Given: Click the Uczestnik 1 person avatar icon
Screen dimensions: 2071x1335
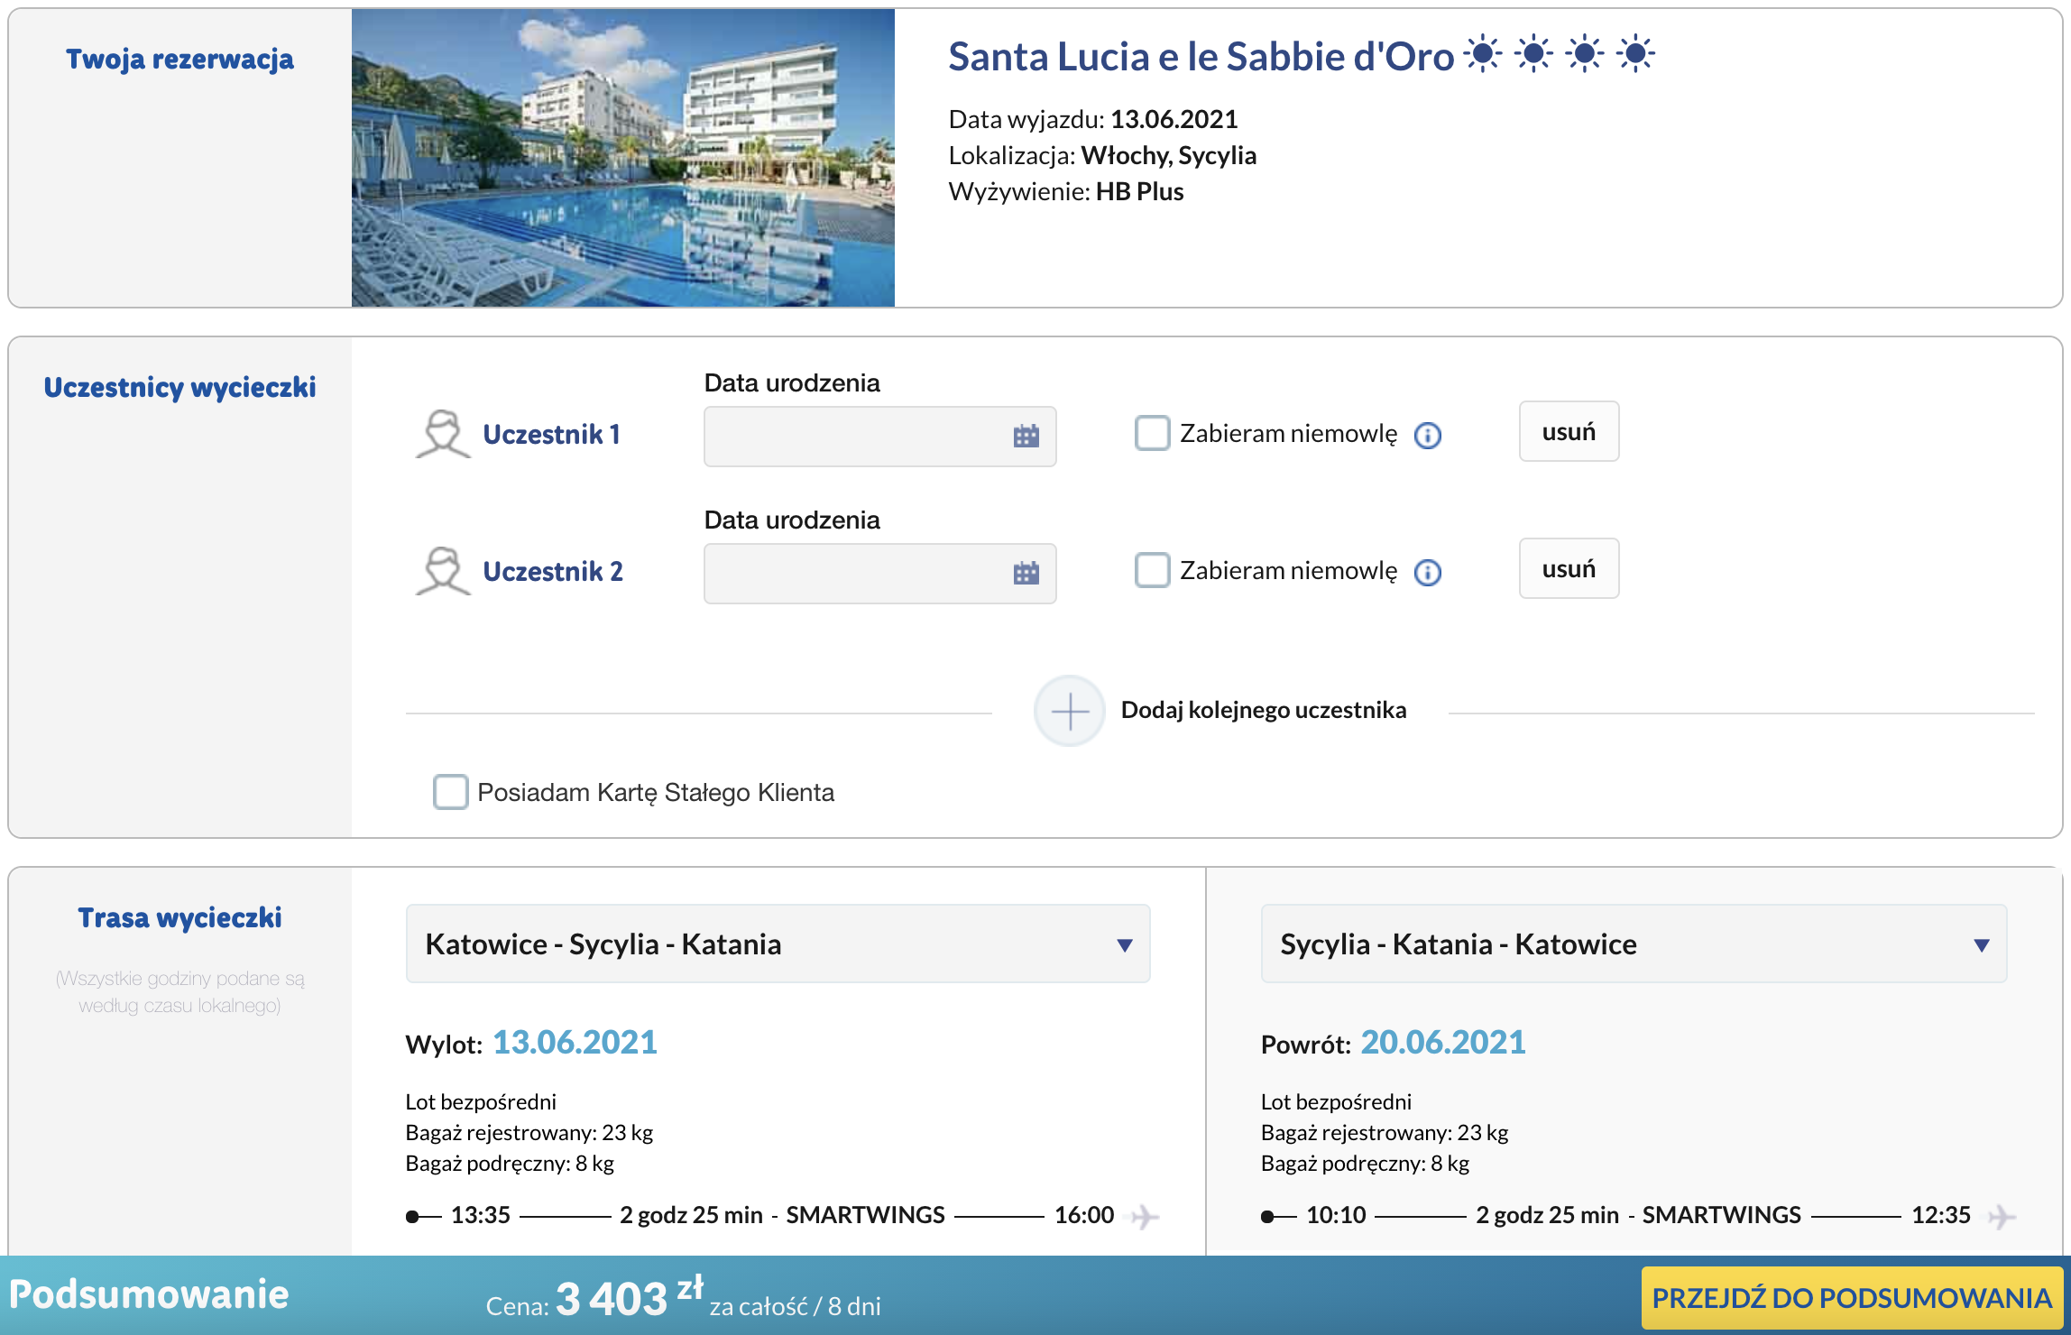Looking at the screenshot, I should (x=443, y=434).
